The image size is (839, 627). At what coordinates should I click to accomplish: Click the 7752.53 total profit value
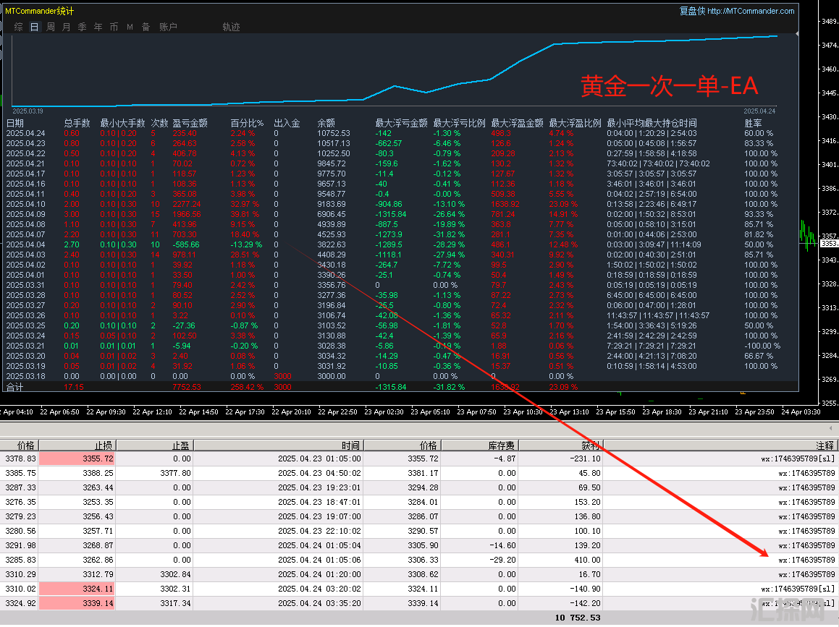click(187, 387)
